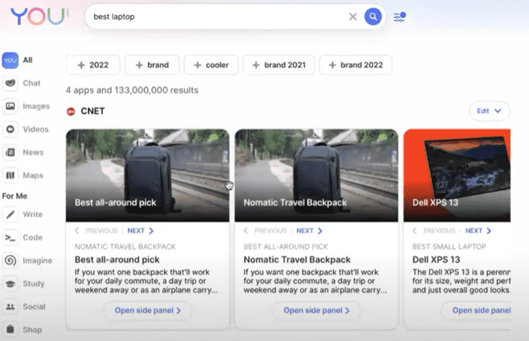The height and width of the screenshot is (341, 529).
Task: Click the 'Nomatic Travel Backpack' card heading
Action: [x=297, y=260]
